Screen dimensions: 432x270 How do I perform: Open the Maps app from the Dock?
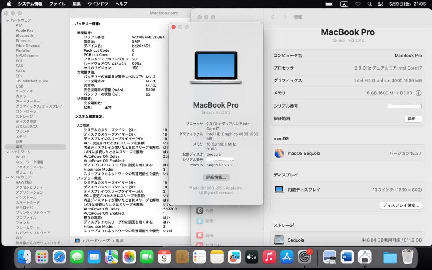(x=111, y=258)
